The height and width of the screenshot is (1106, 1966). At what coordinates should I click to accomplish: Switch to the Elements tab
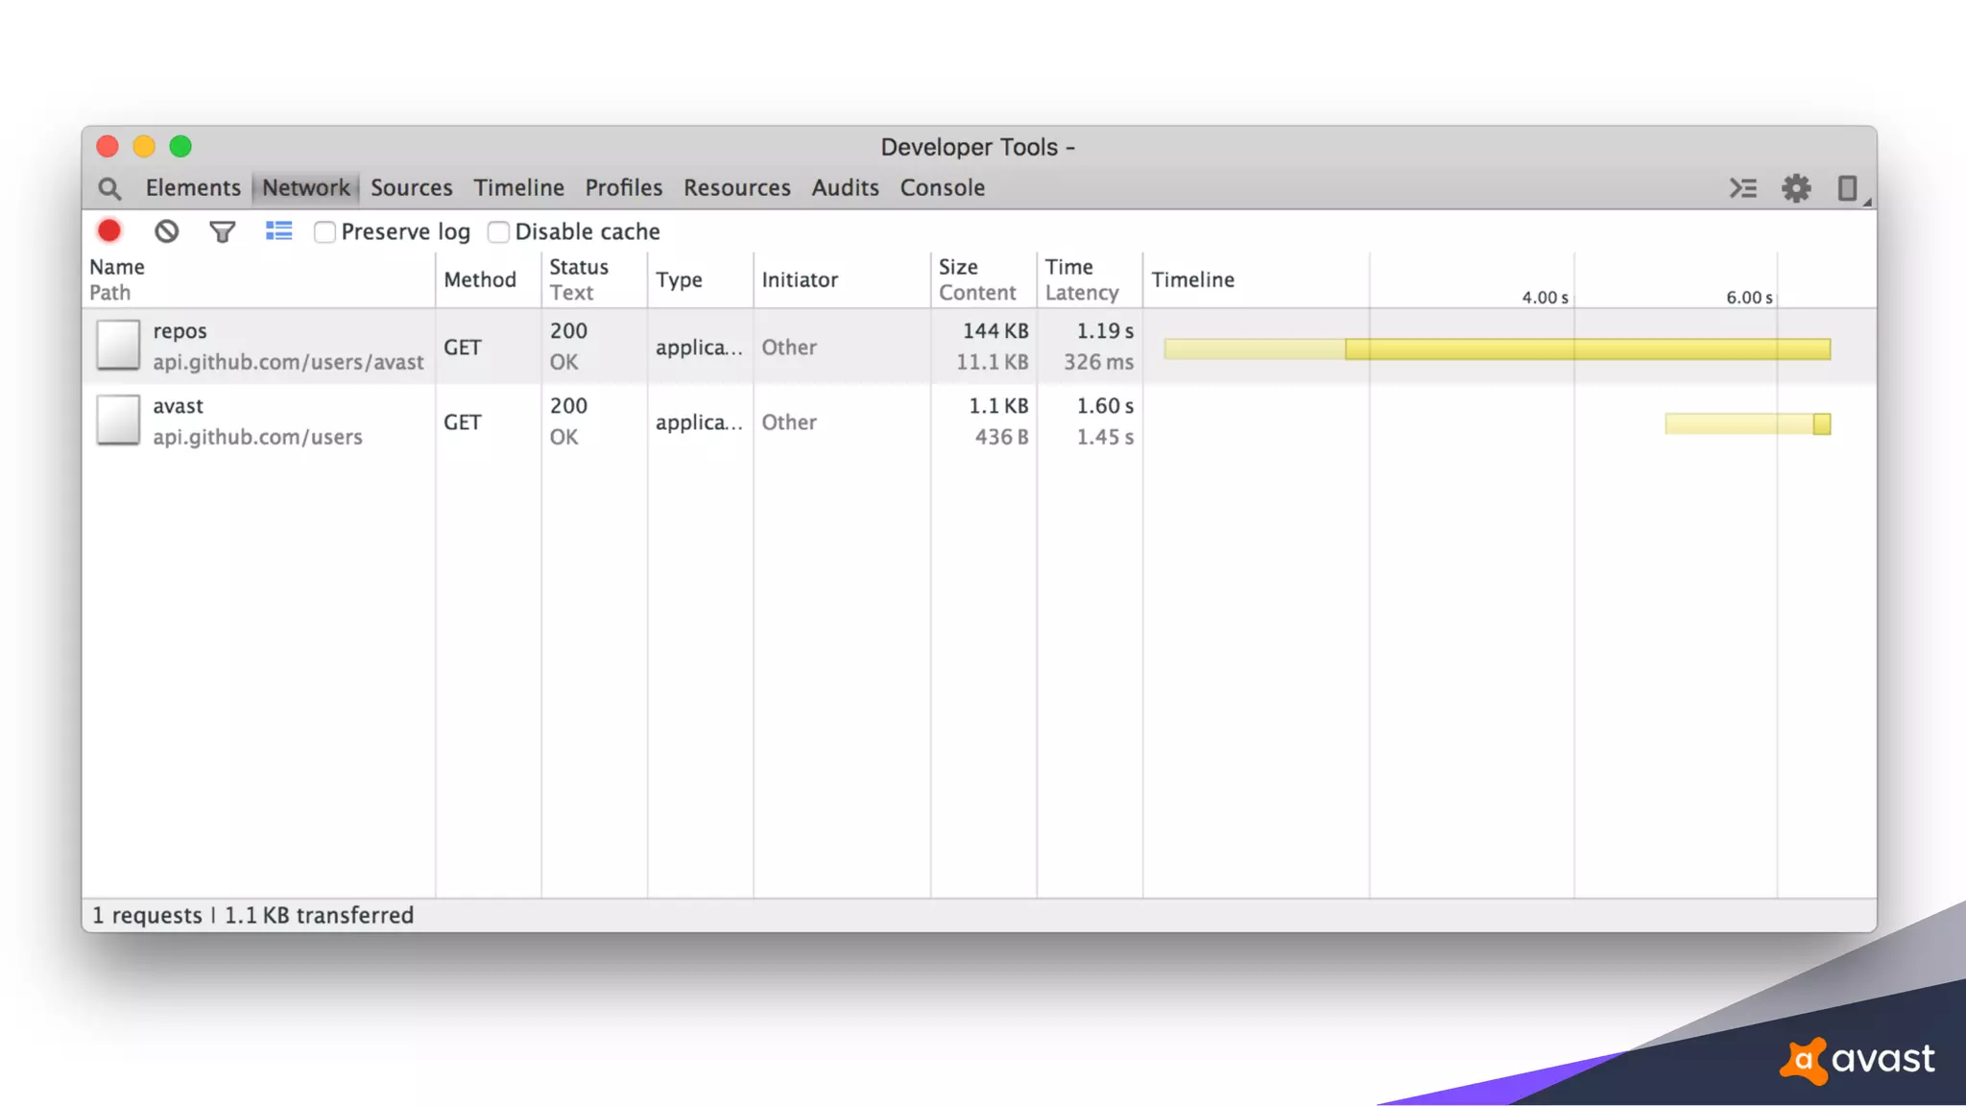[x=193, y=188]
